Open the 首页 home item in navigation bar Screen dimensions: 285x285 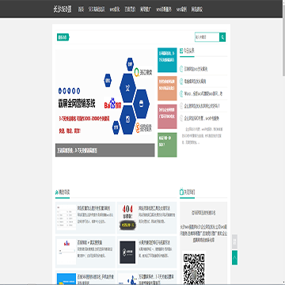coord(81,9)
